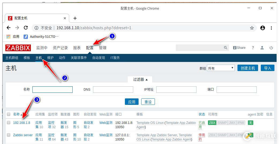Open the 资产记录 menu
Screen dimensions: 279x144
coord(60,48)
